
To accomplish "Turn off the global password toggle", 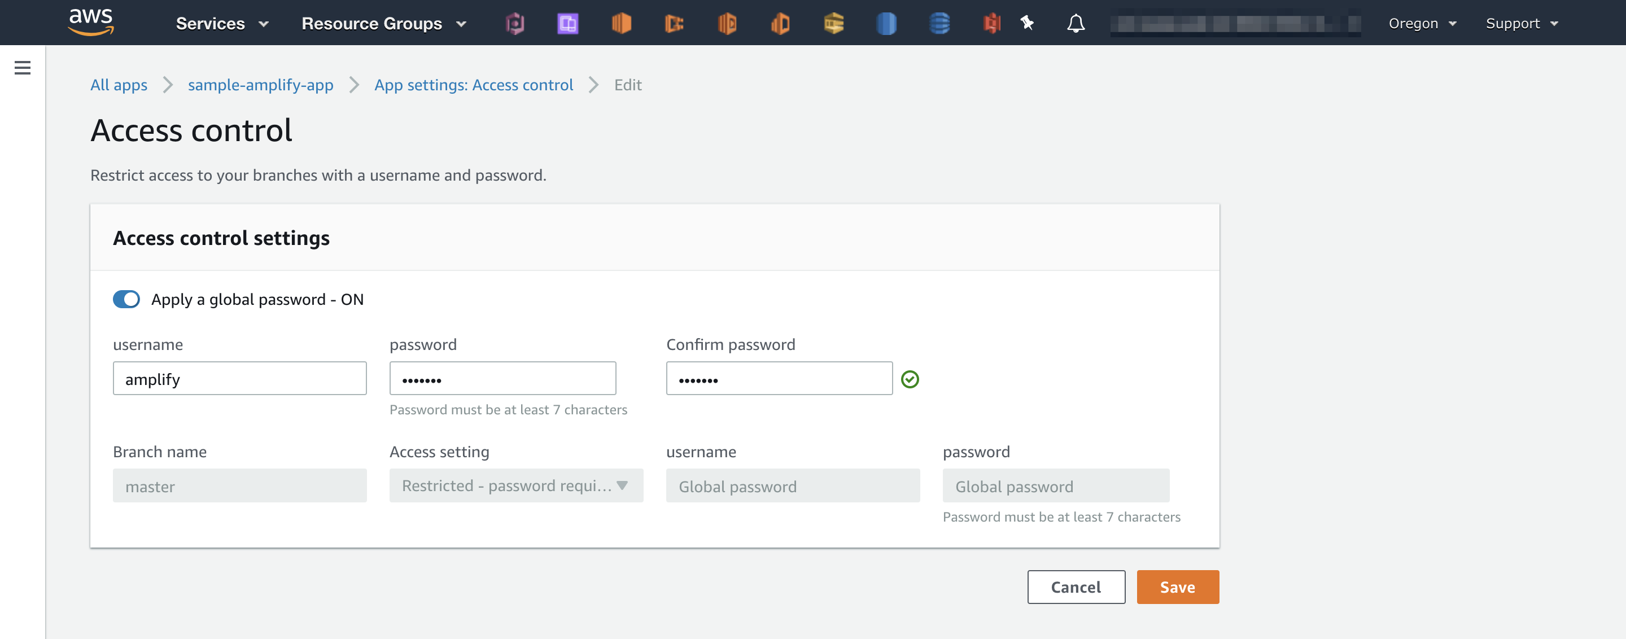I will 126,299.
